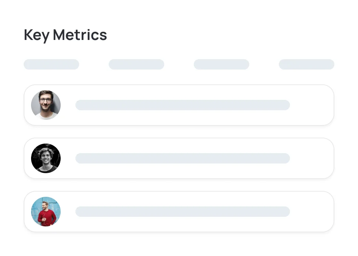Click the word "Key" in the heading
Screen dimensions: 358x256
pyautogui.click(x=37, y=36)
